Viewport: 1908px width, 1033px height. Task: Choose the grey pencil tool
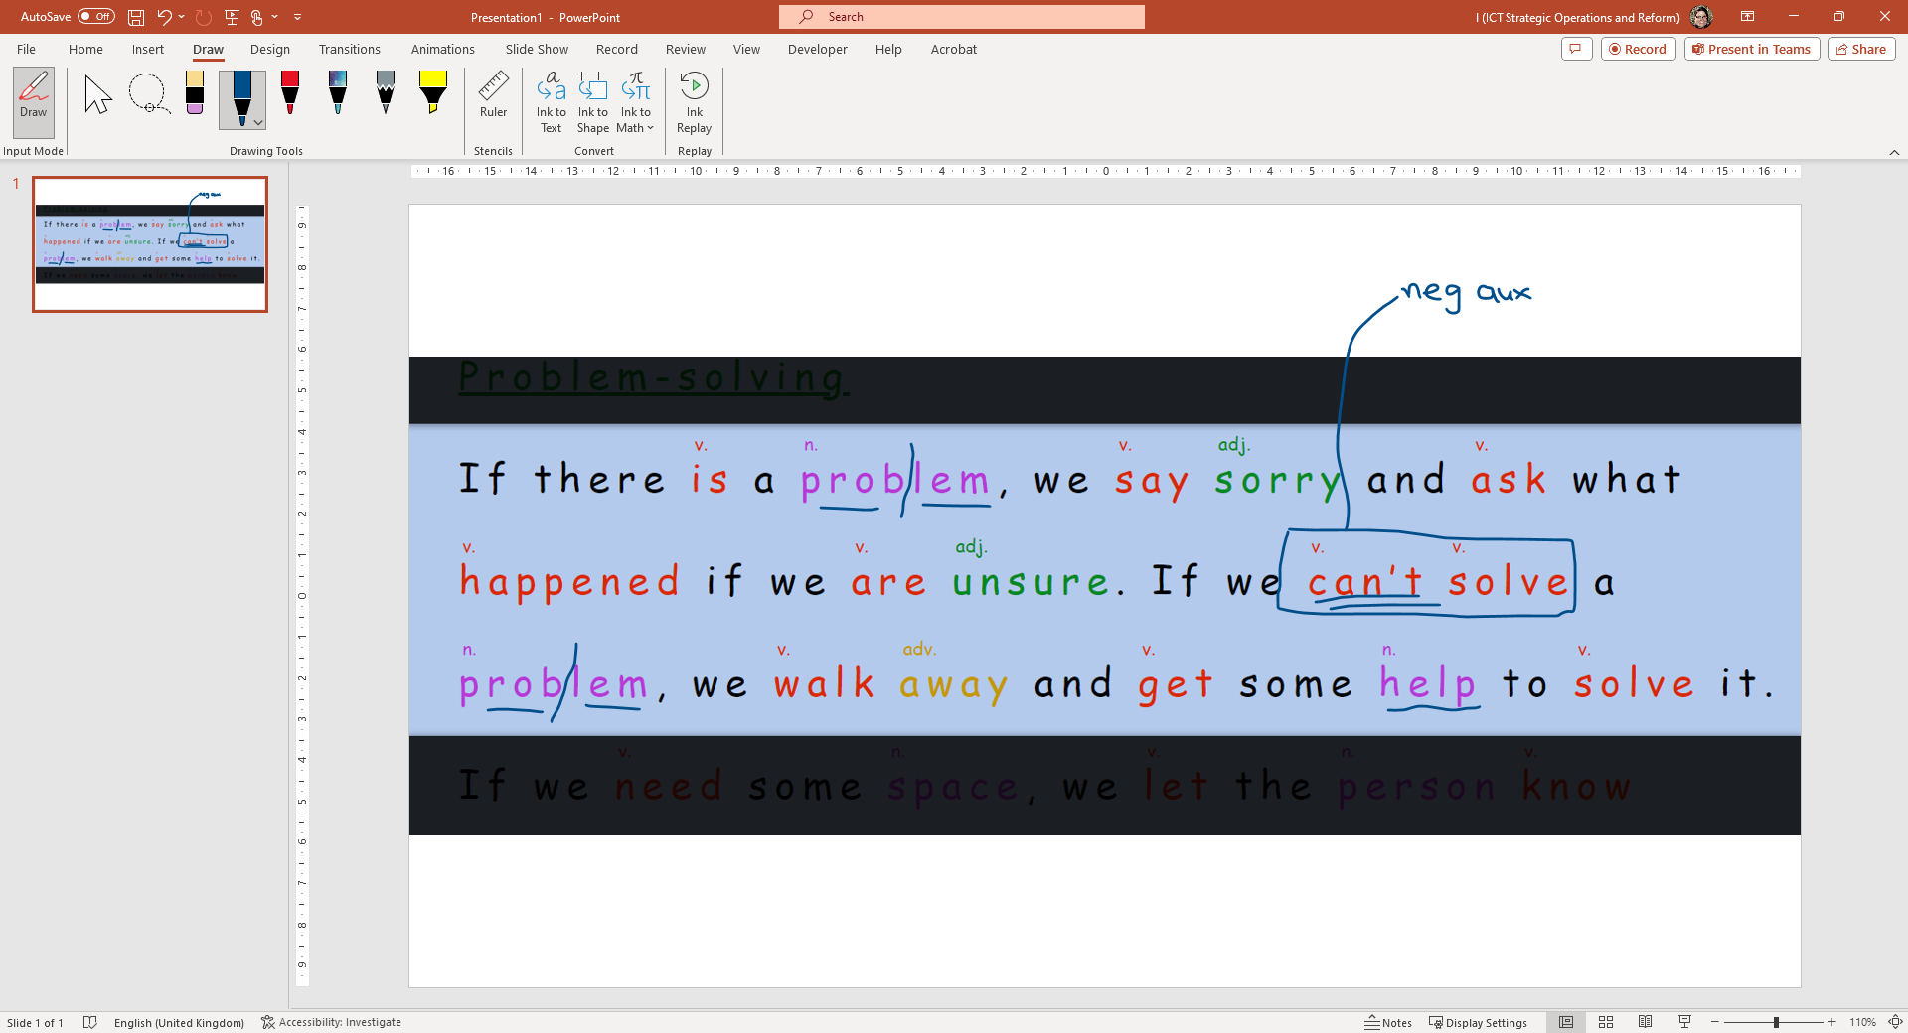coord(386,94)
